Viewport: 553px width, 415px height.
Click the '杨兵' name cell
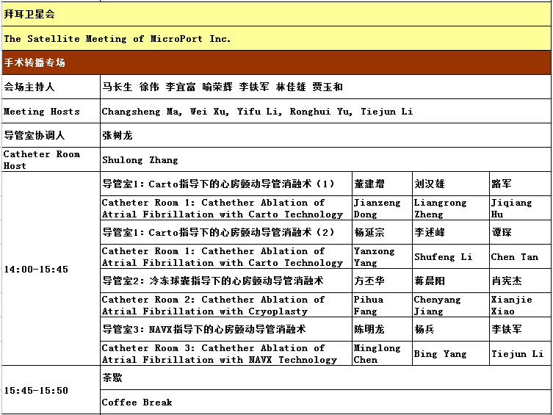pos(451,329)
